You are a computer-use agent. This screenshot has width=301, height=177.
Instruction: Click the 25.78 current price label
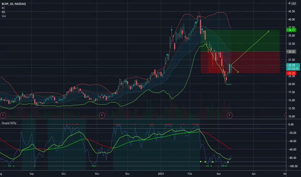pyautogui.click(x=292, y=65)
